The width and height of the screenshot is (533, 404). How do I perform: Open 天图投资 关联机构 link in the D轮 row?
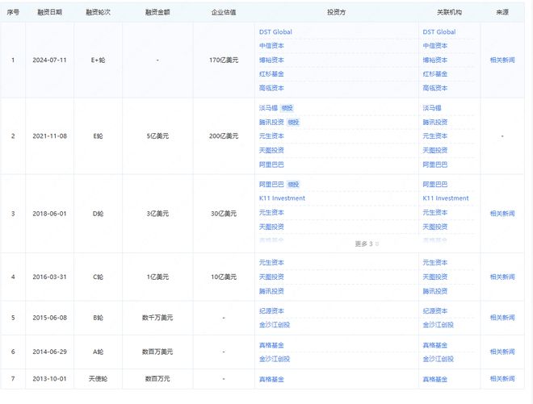point(434,227)
